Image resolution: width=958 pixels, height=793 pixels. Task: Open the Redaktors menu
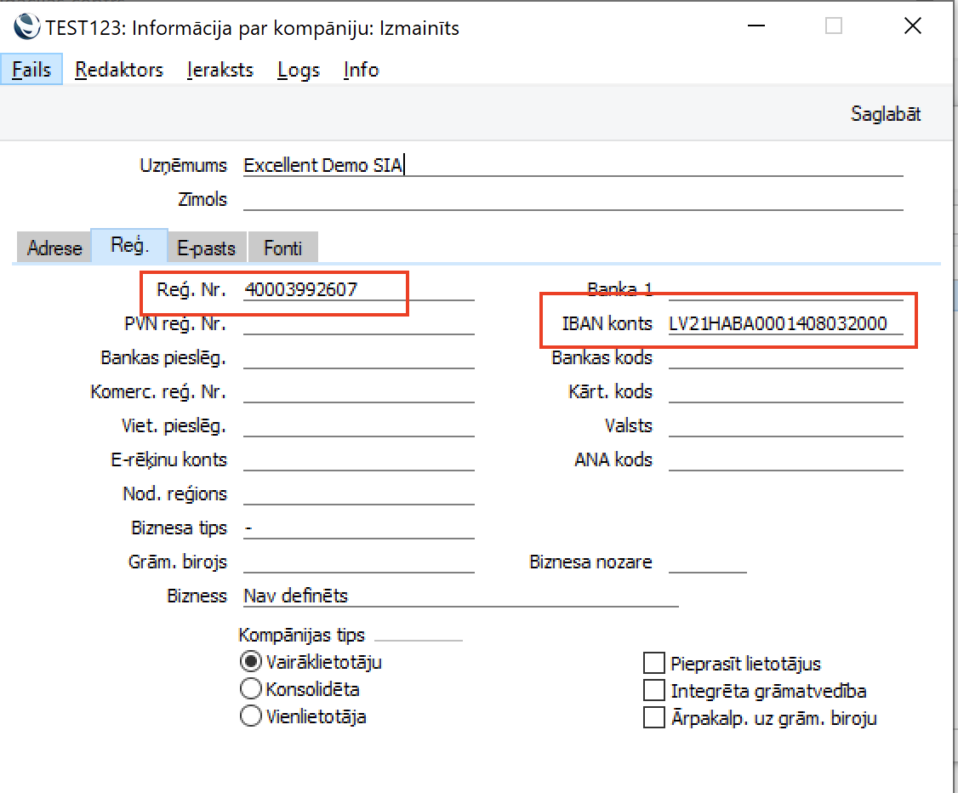click(x=119, y=70)
